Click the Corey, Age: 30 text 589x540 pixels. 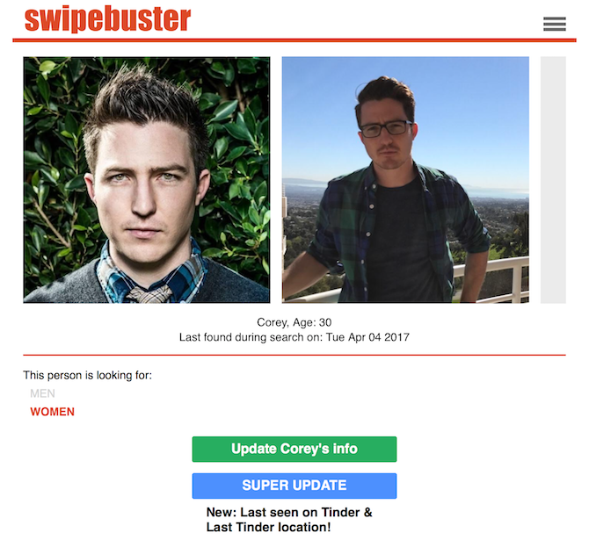click(x=294, y=322)
